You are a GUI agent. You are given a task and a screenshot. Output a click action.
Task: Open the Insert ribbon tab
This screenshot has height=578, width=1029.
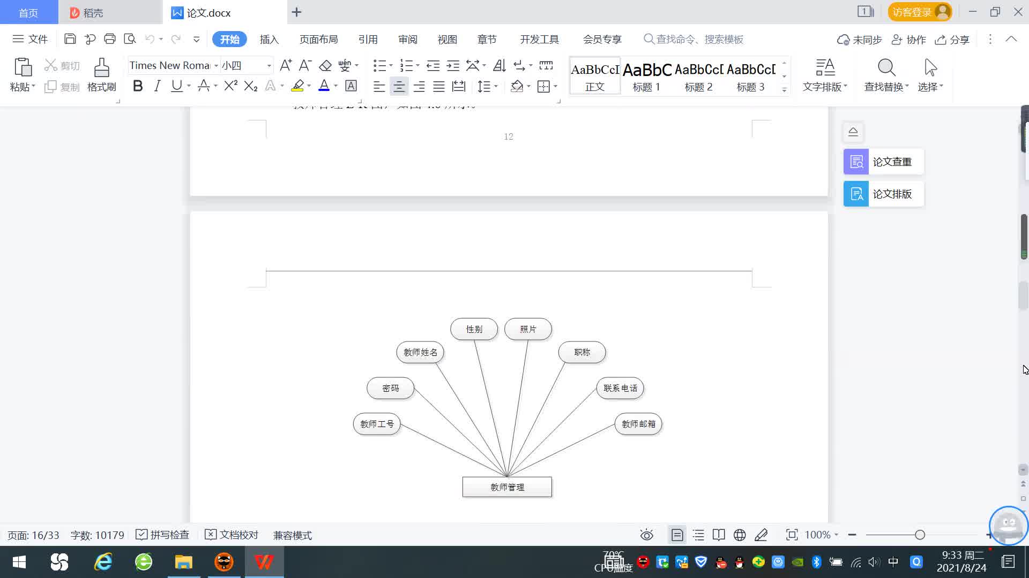[x=269, y=40]
